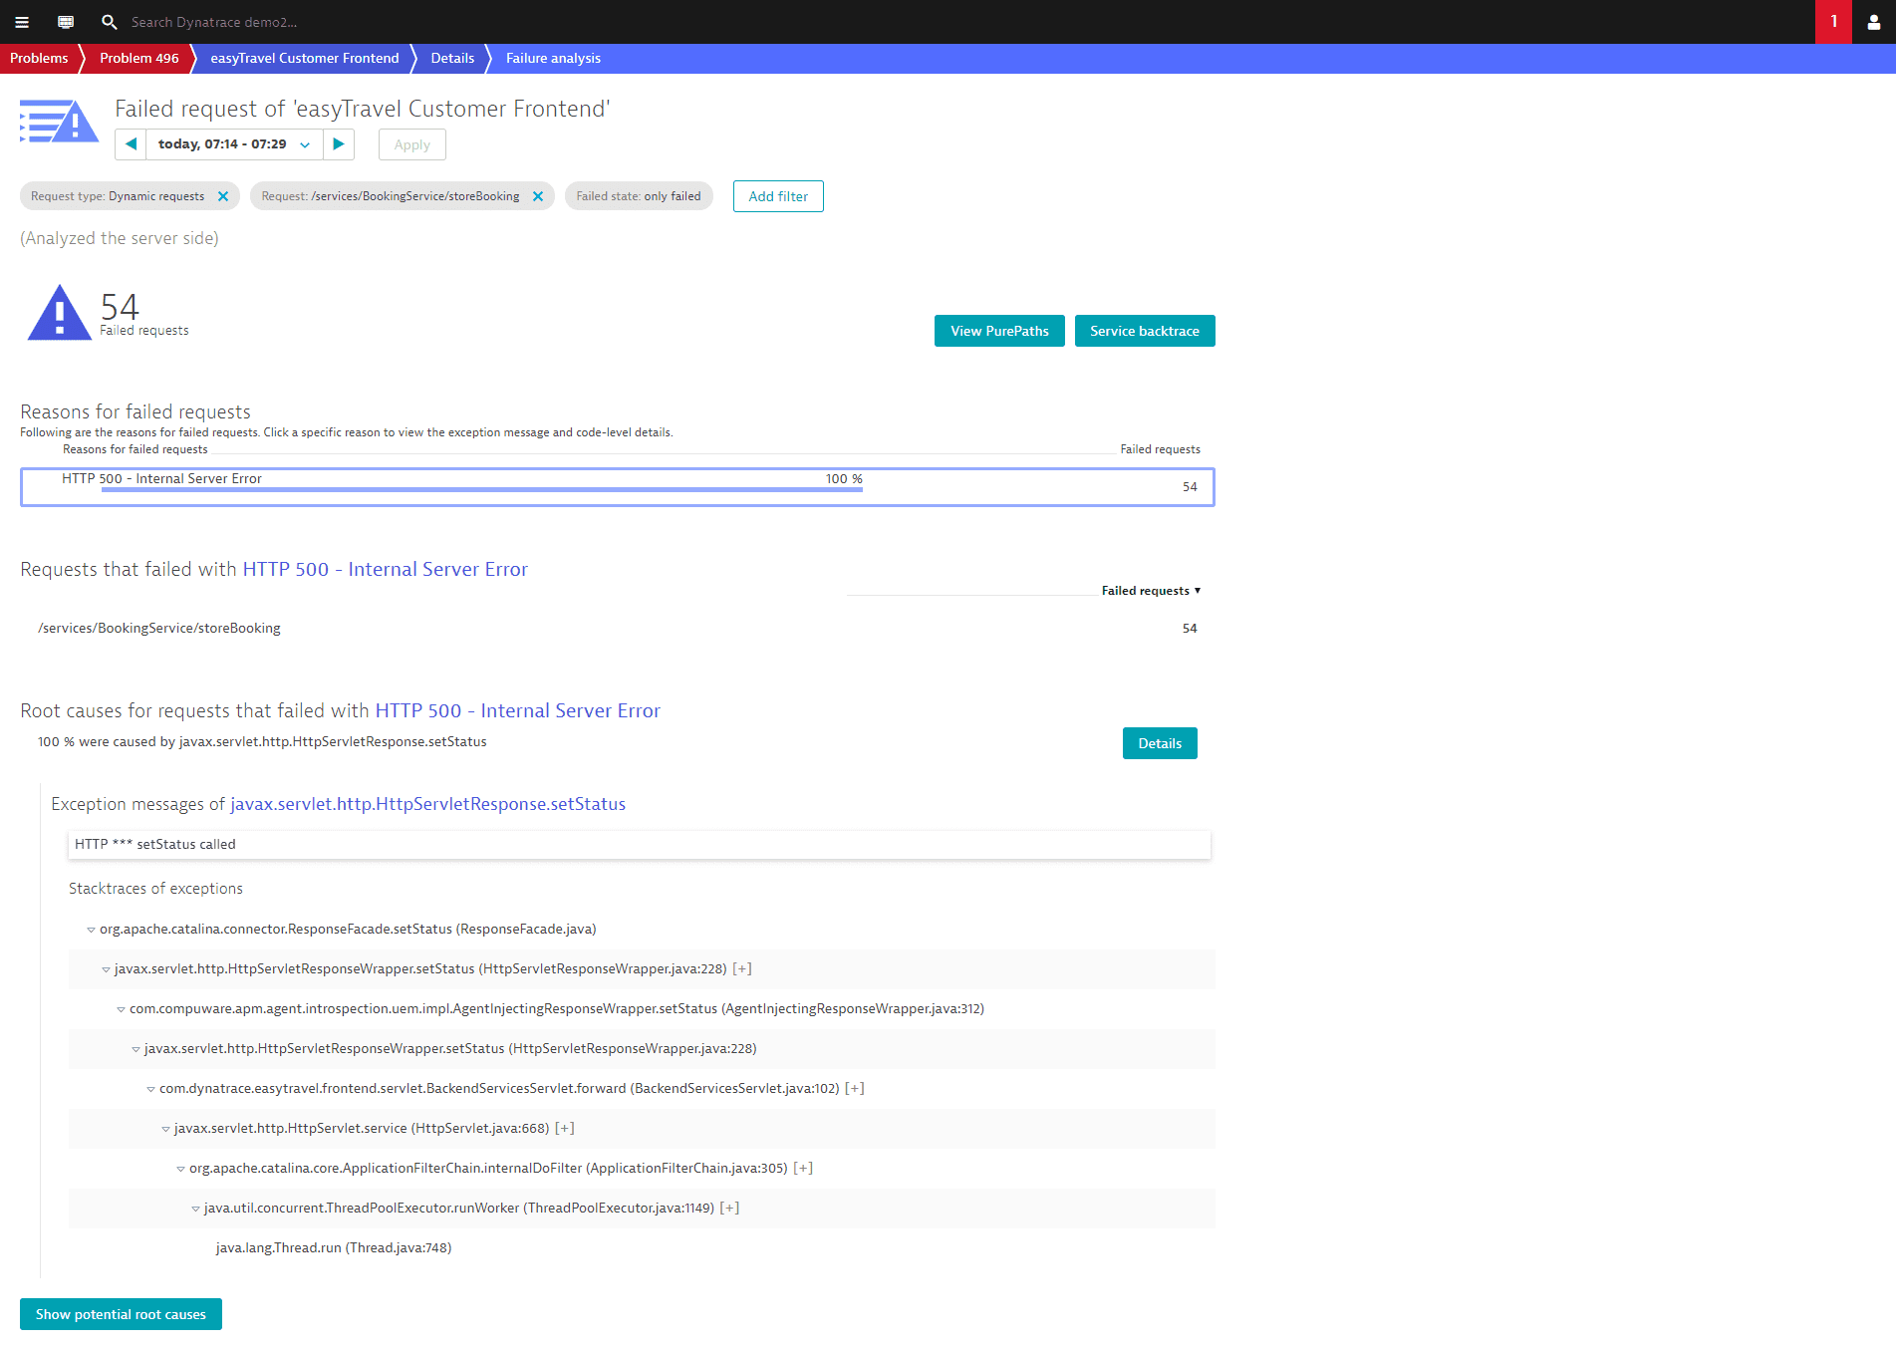Screen dimensions: 1896x1350
Task: Collapse HttpServletResponseWrapper.setStatus frame with [+]
Action: coord(106,969)
